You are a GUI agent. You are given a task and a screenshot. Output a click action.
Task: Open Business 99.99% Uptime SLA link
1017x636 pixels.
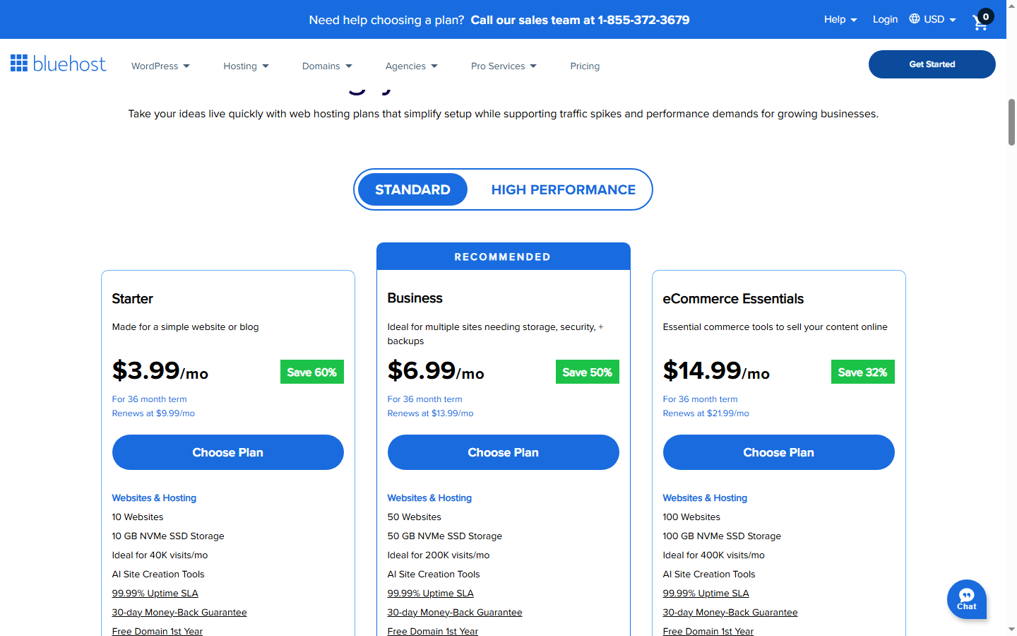430,594
